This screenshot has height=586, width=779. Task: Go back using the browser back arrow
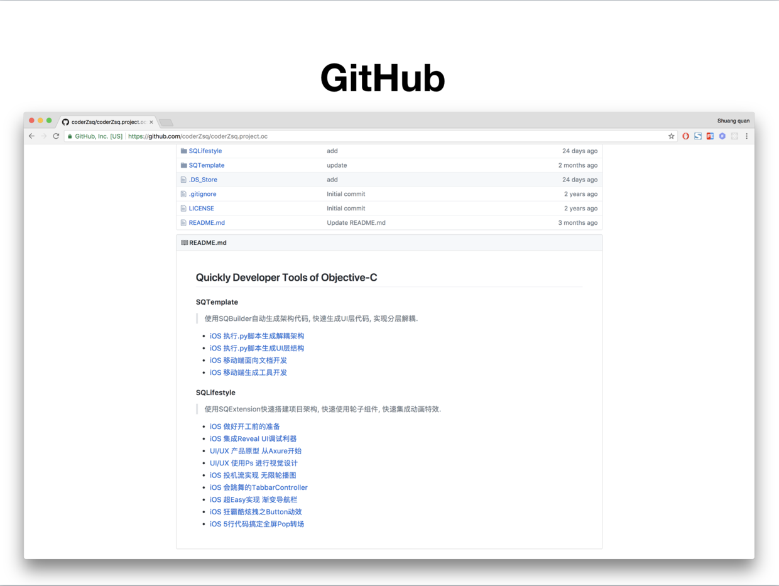(x=31, y=136)
